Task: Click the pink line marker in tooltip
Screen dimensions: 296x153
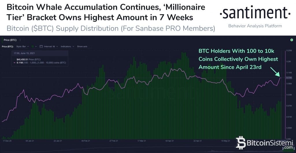Action: [x=14, y=62]
